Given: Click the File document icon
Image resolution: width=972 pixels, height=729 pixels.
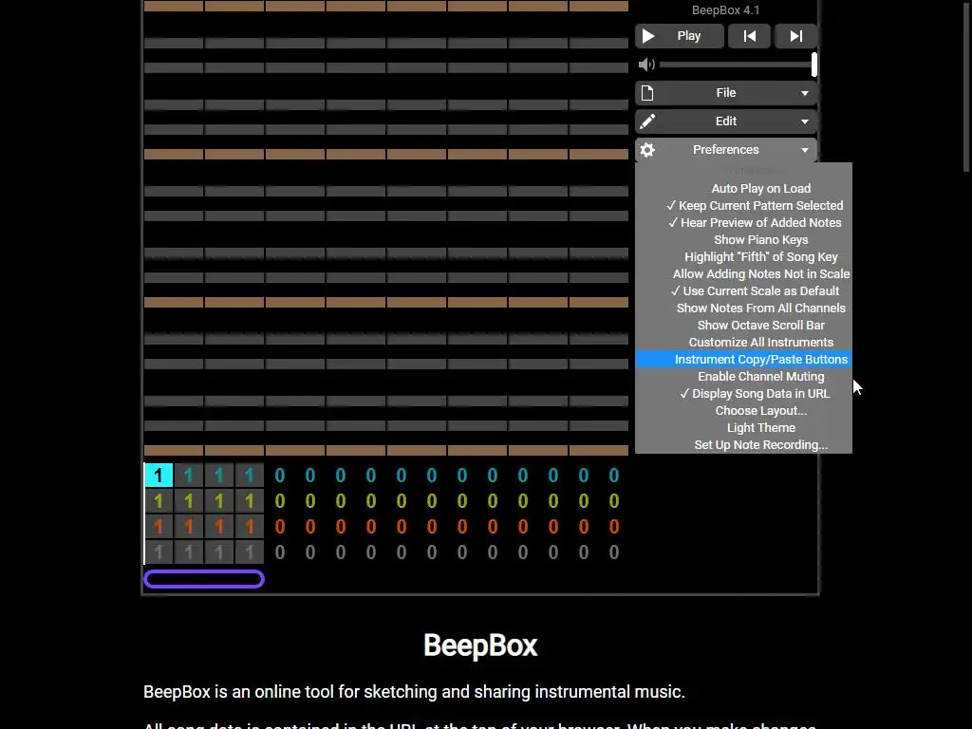Looking at the screenshot, I should coord(647,93).
